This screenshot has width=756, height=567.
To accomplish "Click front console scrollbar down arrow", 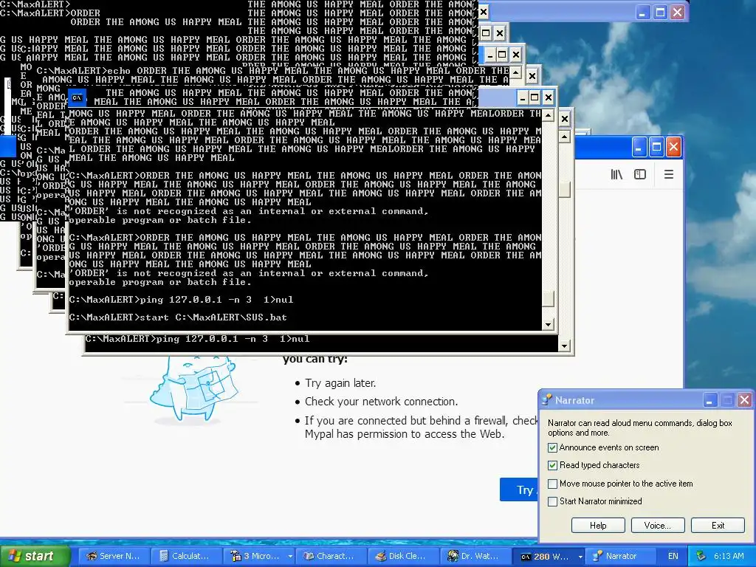I will [x=549, y=325].
